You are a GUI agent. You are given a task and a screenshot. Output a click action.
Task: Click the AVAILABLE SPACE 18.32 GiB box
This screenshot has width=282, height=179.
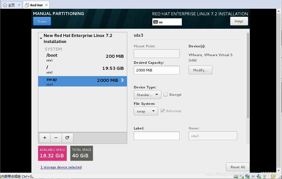pyautogui.click(x=52, y=153)
